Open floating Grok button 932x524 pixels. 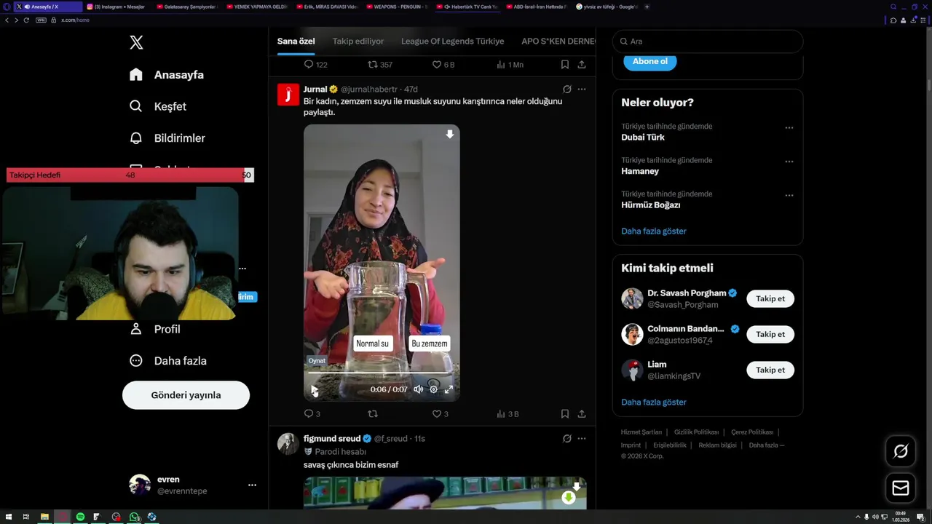[x=901, y=451]
